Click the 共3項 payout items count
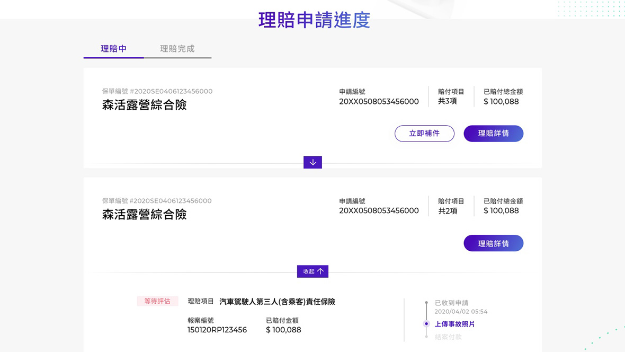The image size is (625, 352). pyautogui.click(x=448, y=101)
